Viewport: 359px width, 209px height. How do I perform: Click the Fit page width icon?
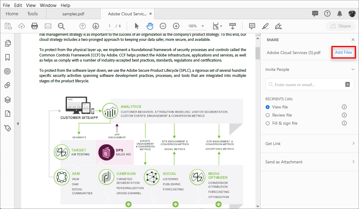(216, 26)
